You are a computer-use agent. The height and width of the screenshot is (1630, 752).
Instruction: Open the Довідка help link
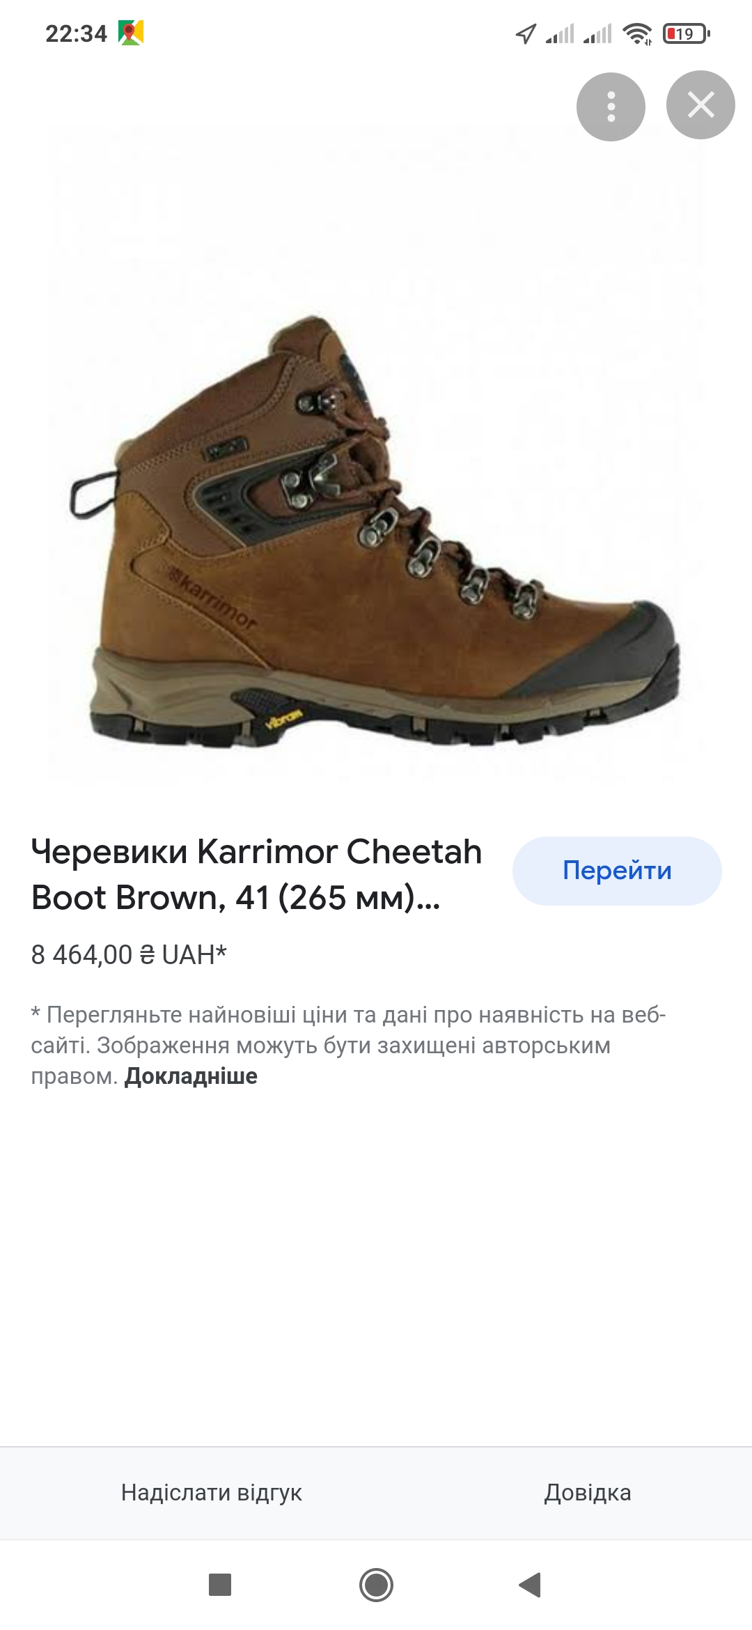point(588,1492)
